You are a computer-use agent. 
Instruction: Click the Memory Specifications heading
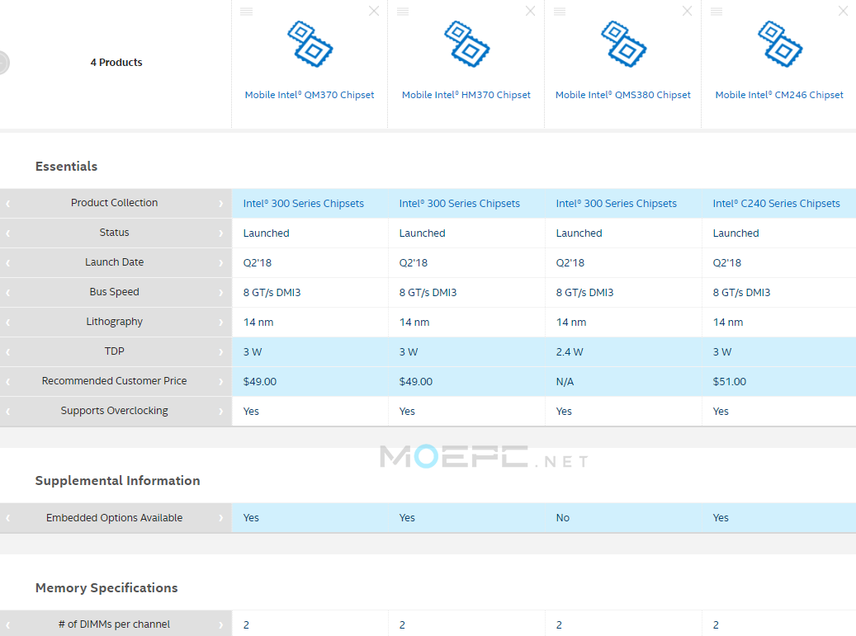(x=106, y=588)
